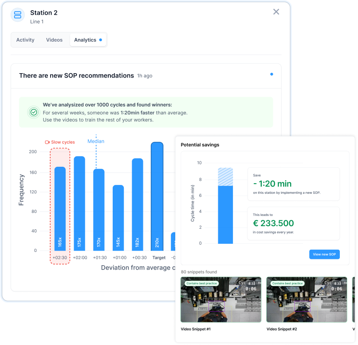Screen dimensions: 358x345
Task: Switch to the Videos tab
Action: click(x=54, y=39)
